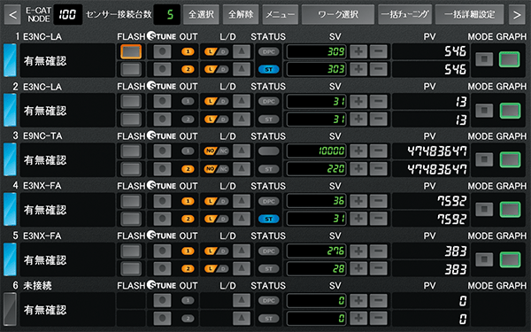Viewport: 531px width, 332px height.
Task: Open ワーク選択
Action: 338,14
